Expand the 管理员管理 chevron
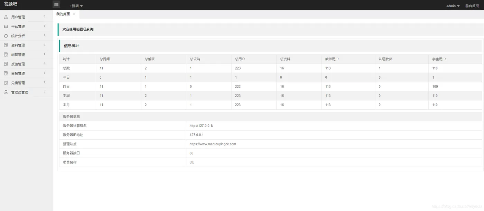This screenshot has height=211, width=484. pyautogui.click(x=45, y=92)
